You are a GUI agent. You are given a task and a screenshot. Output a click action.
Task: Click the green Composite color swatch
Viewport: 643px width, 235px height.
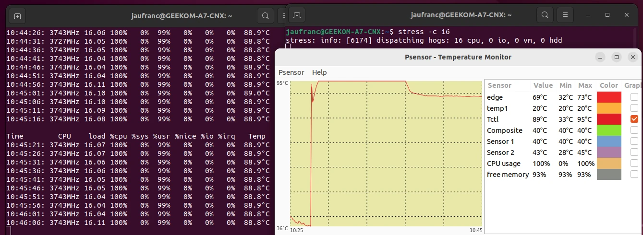pyautogui.click(x=609, y=130)
